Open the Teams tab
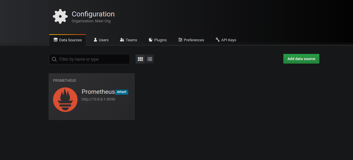Screen dimensions: 353x160 pos(128,40)
